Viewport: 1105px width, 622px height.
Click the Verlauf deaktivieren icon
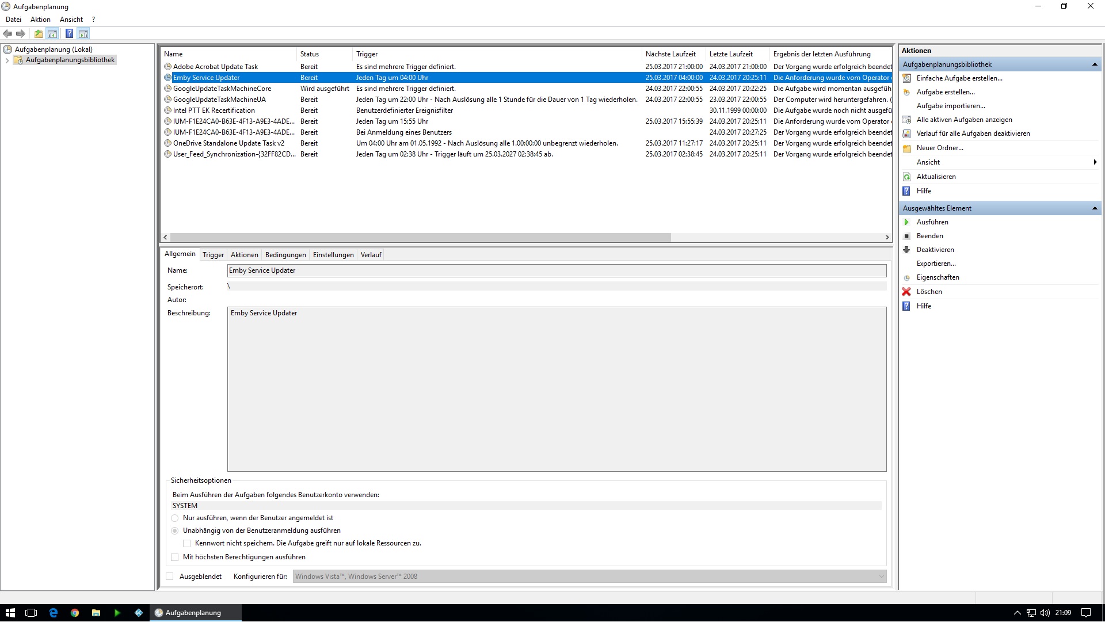tap(907, 133)
